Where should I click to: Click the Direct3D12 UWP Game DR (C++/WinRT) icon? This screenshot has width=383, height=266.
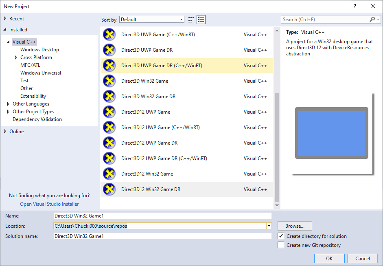109,158
